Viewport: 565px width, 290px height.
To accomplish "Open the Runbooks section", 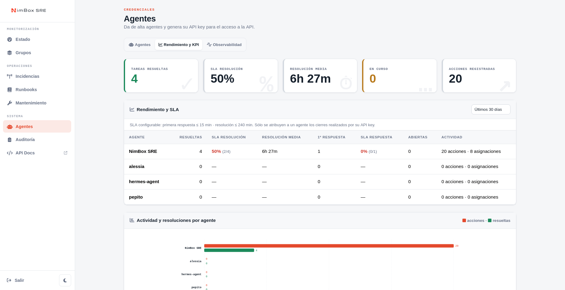I will coord(37,90).
